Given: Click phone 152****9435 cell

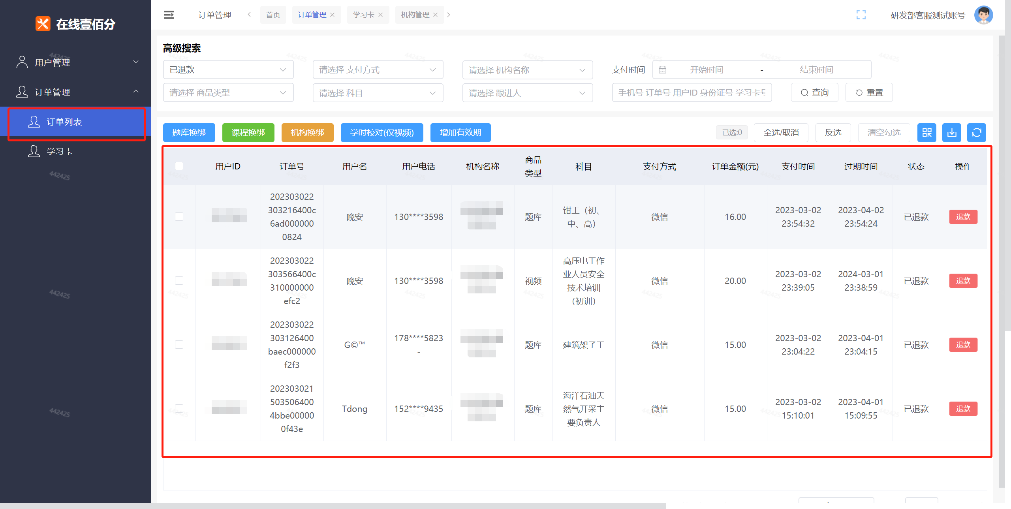Looking at the screenshot, I should tap(419, 409).
